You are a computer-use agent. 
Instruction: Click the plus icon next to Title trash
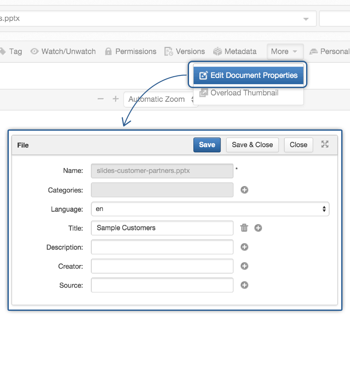pos(258,228)
